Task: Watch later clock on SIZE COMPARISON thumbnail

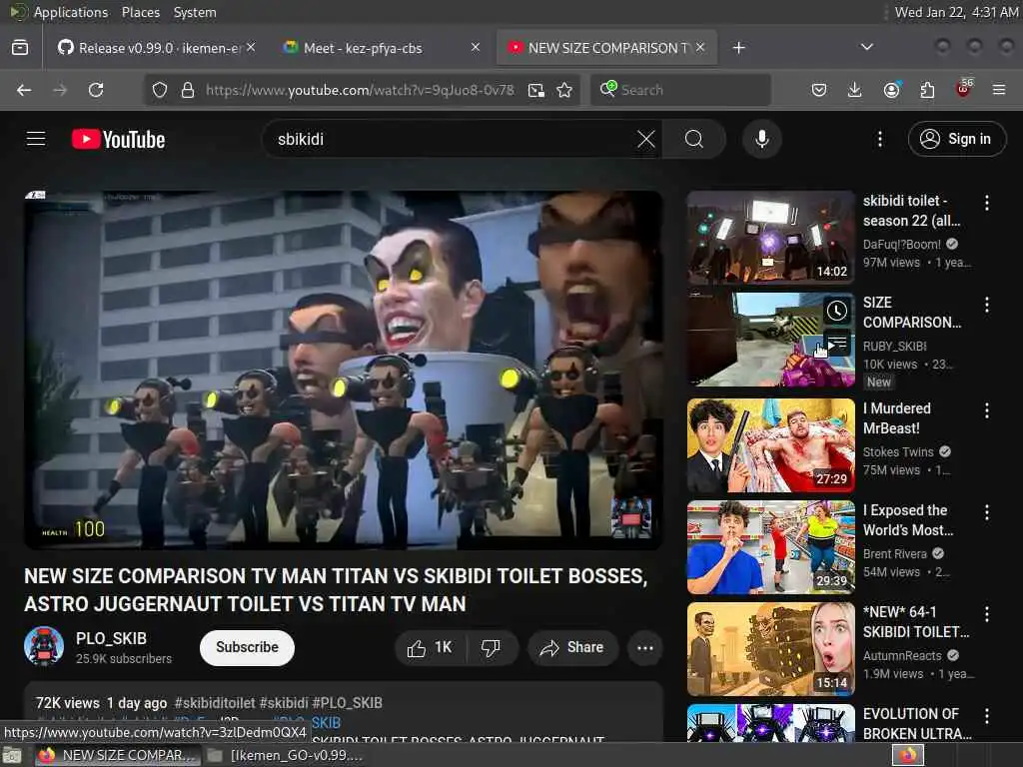Action: [x=836, y=312]
